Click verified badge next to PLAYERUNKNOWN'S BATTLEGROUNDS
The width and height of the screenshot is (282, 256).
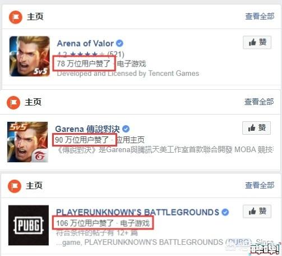point(225,212)
